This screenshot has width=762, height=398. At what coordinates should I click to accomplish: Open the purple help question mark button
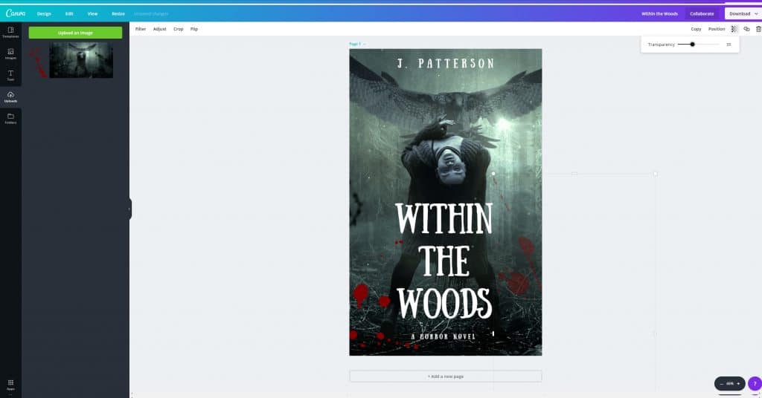754,383
